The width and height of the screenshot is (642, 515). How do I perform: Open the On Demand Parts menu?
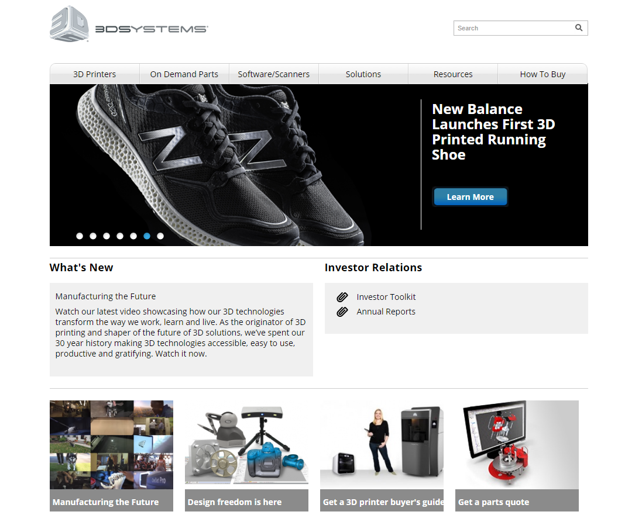[x=184, y=74]
